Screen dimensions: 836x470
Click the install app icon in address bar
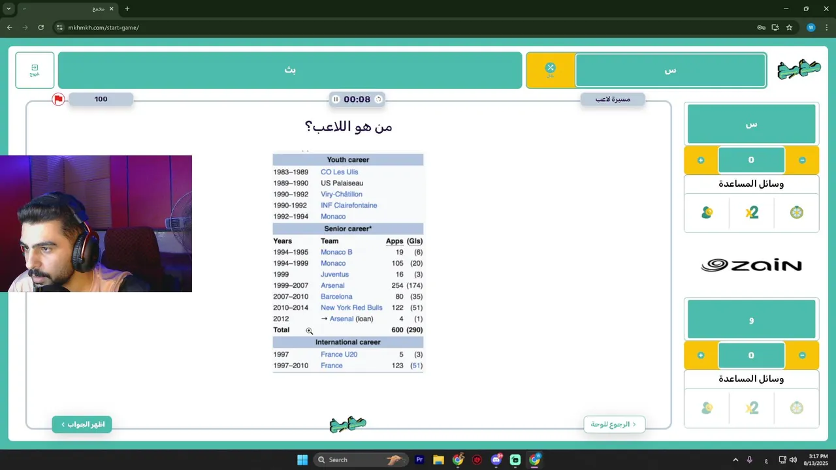tap(775, 27)
